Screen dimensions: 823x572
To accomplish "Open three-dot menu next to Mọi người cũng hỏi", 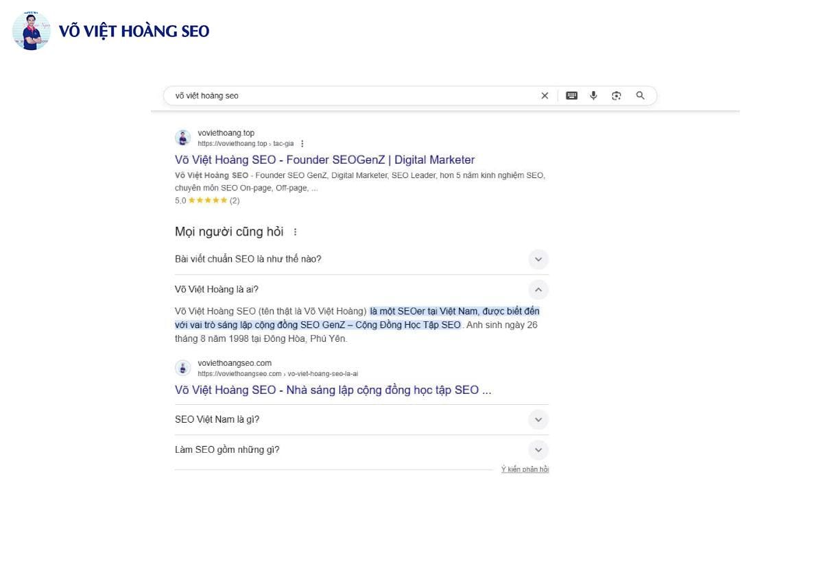I will 296,232.
